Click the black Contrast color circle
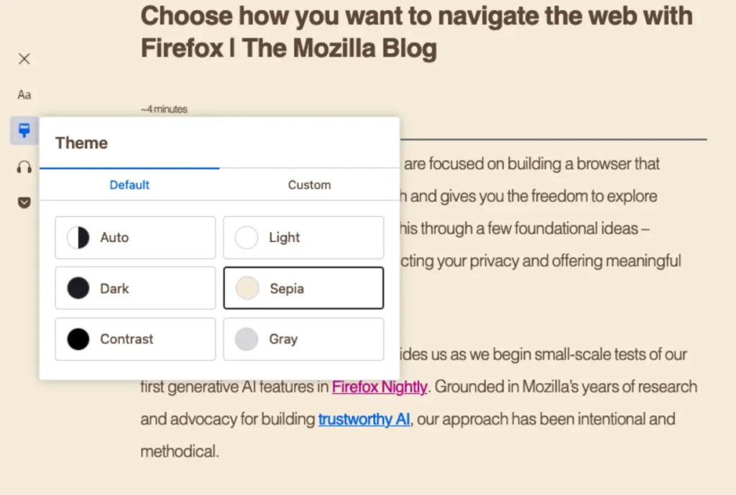Image resolution: width=736 pixels, height=495 pixels. [x=78, y=339]
